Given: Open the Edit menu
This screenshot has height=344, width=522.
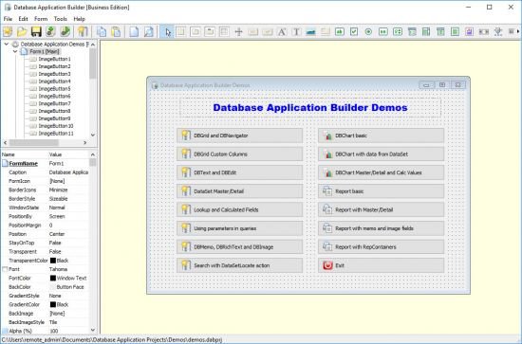Looking at the screenshot, I should (23, 19).
